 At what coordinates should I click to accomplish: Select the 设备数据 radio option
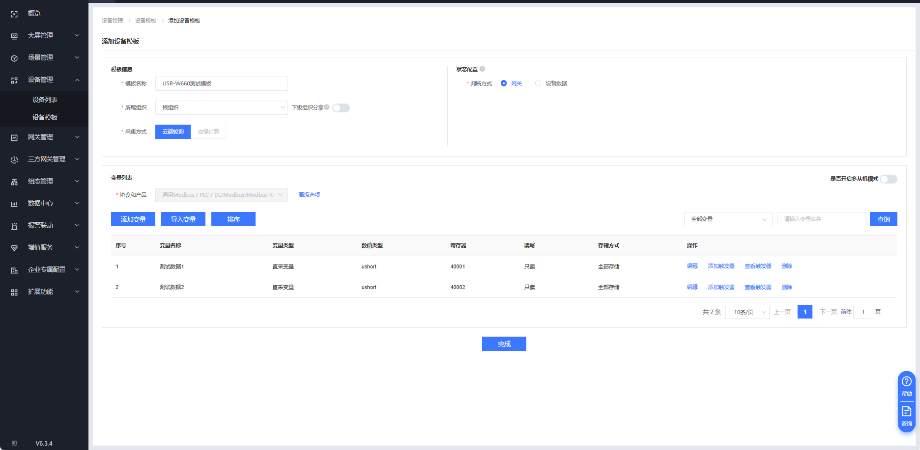pyautogui.click(x=538, y=83)
